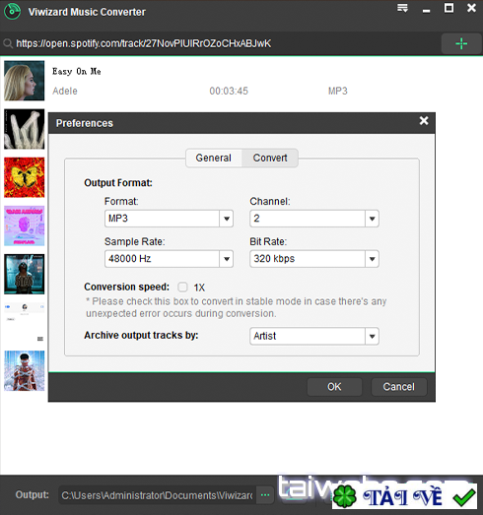The height and width of the screenshot is (515, 483).
Task: Select the yellow butterfly album thumbnail
Action: [x=24, y=177]
